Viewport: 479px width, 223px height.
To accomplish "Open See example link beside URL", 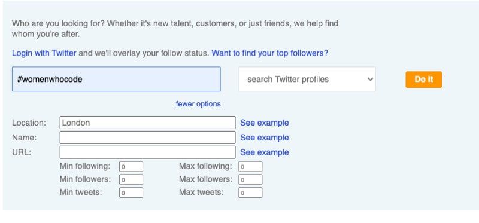I will [x=264, y=152].
